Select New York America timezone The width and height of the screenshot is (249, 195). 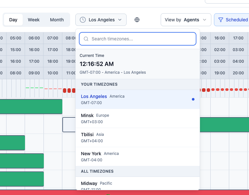138,157
